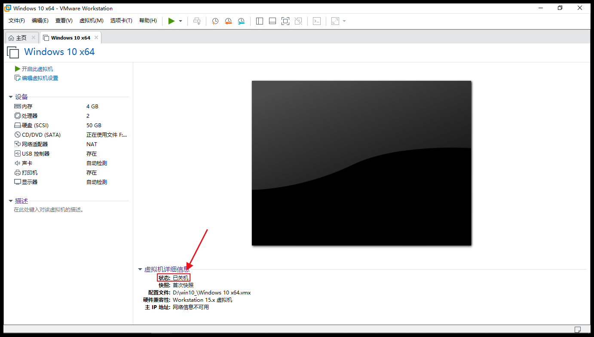The width and height of the screenshot is (594, 337).
Task: Click the 网络信息不可用 IP address value
Action: (191, 307)
